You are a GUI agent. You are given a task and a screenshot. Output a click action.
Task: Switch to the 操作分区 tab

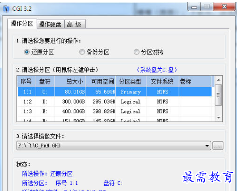(22, 24)
